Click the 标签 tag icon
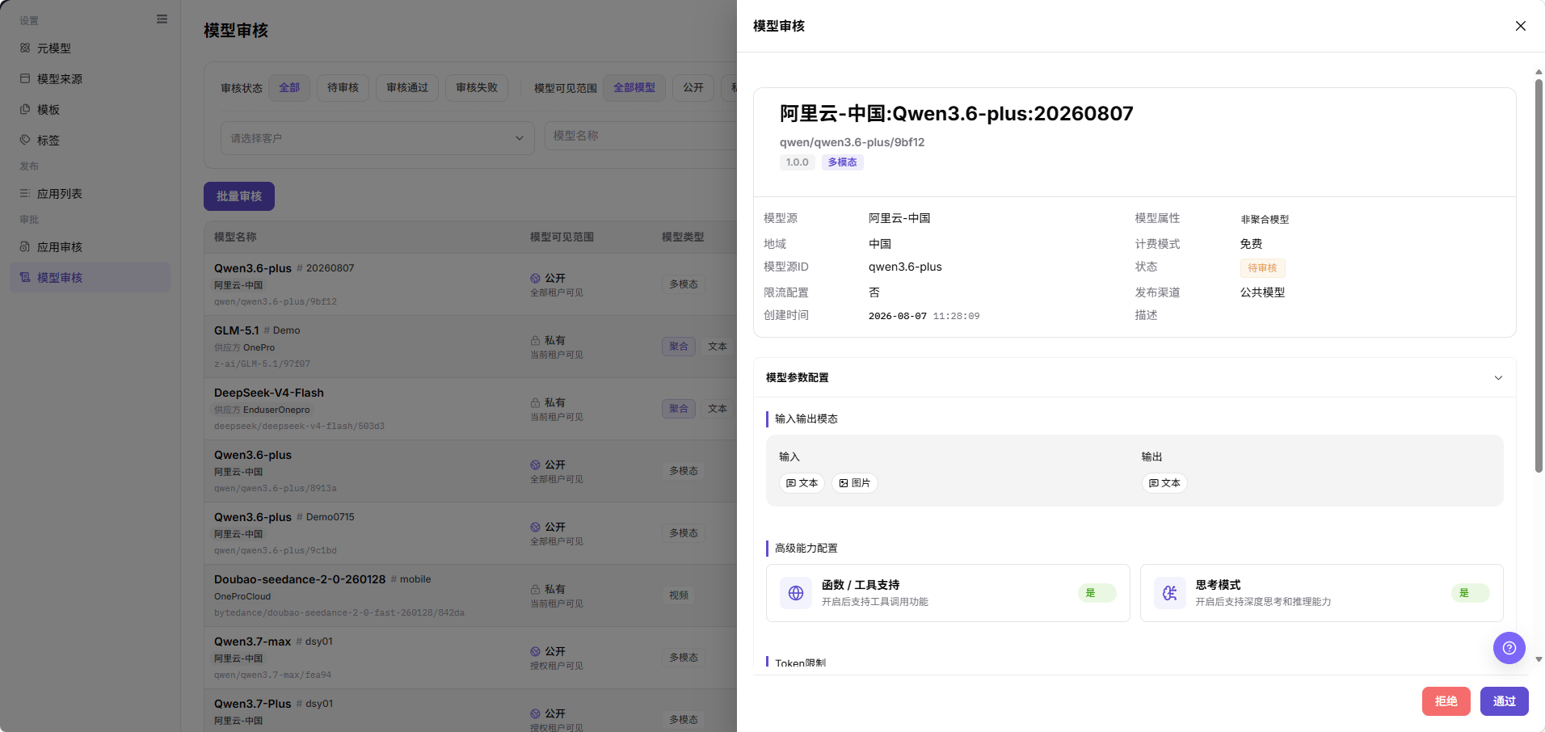 [25, 140]
